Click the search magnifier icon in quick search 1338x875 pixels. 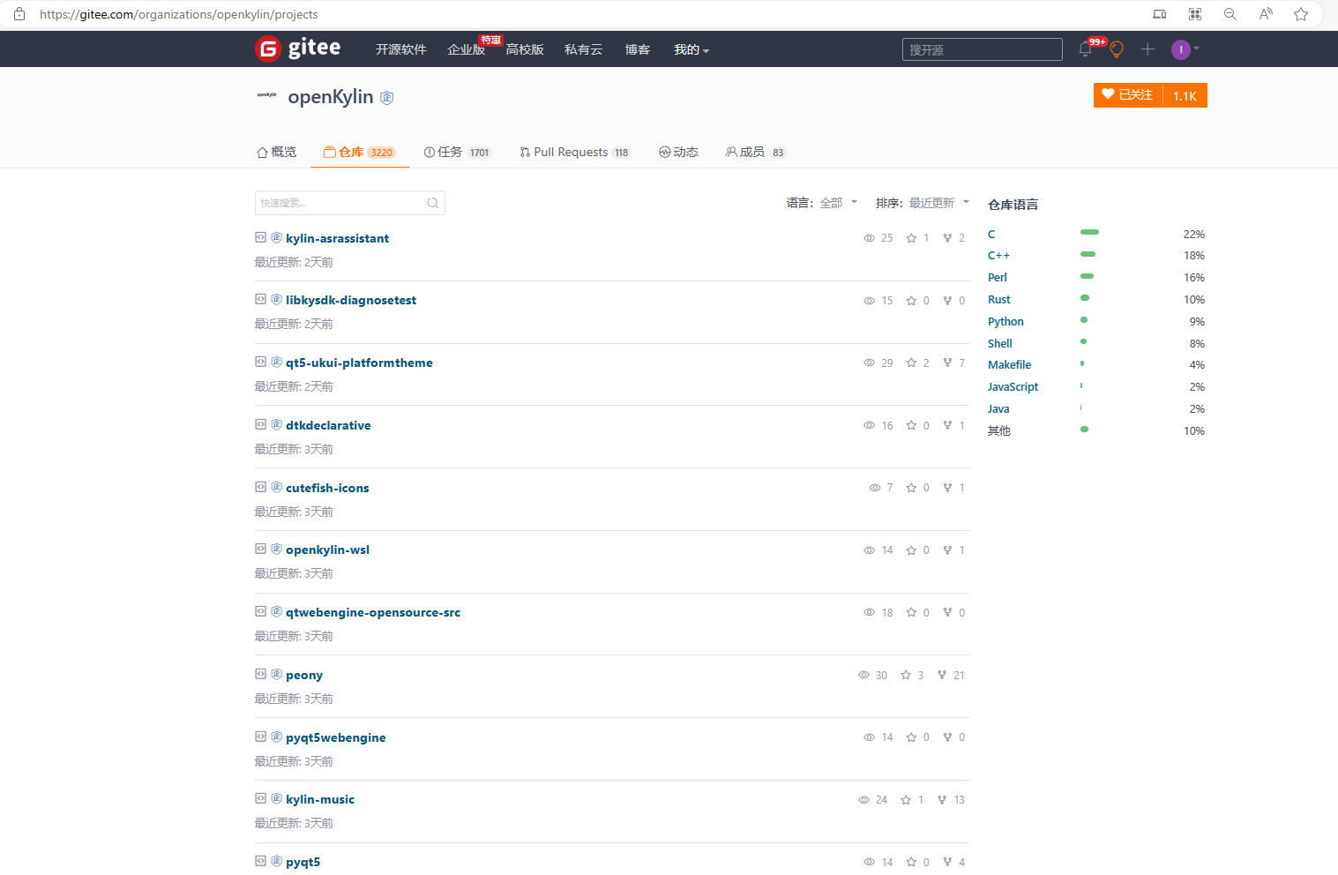[x=433, y=203]
